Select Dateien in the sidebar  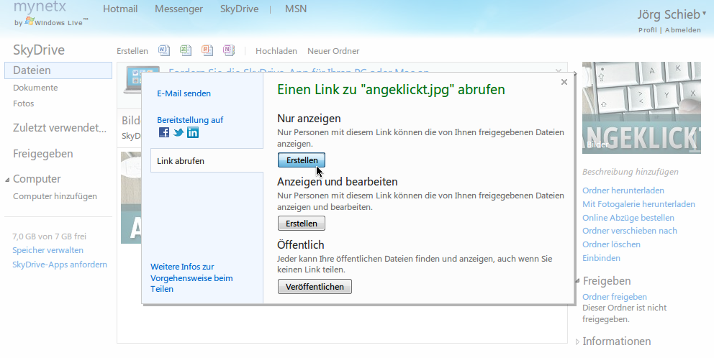click(x=58, y=70)
